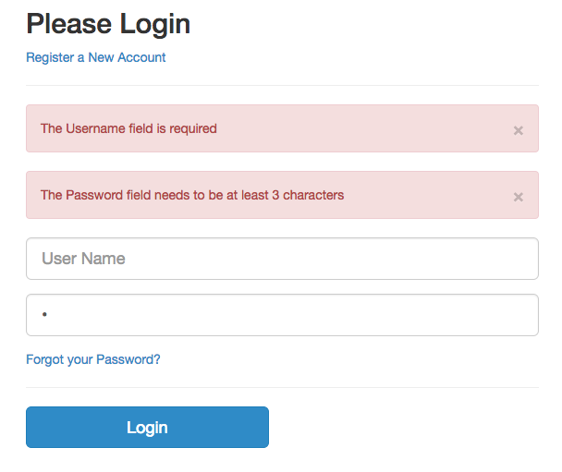Click the Password needs 3 characters message
The width and height of the screenshot is (562, 472).
point(192,195)
